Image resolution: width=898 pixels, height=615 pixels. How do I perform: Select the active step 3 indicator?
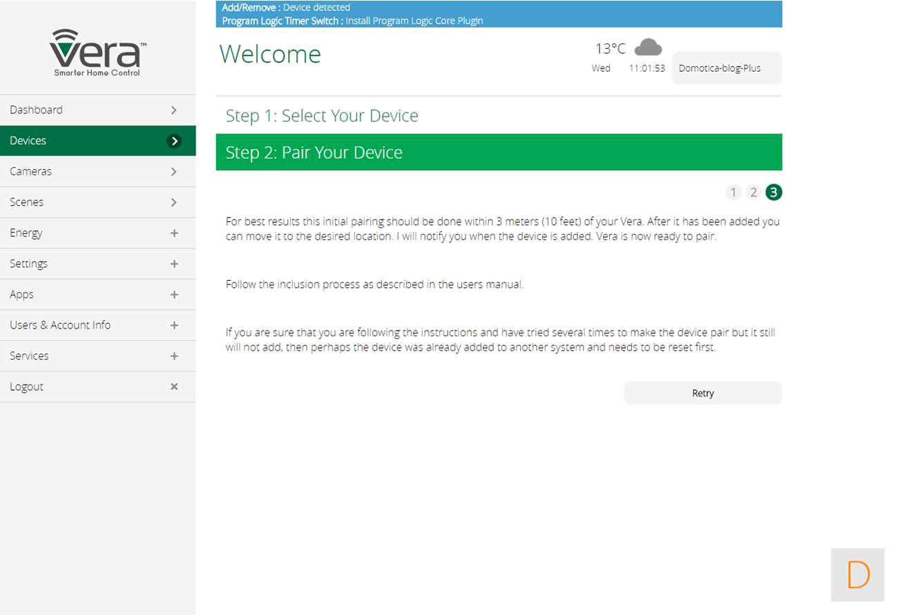click(774, 193)
